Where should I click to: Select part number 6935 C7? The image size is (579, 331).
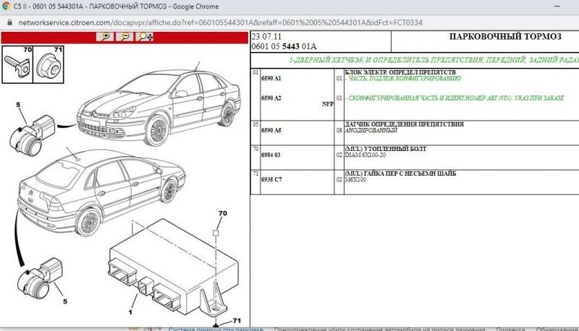(272, 178)
